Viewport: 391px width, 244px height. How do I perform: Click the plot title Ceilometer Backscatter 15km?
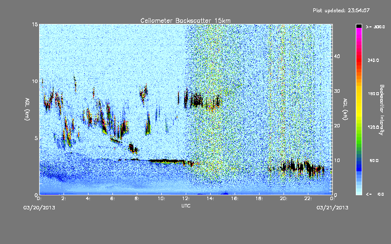coord(185,20)
